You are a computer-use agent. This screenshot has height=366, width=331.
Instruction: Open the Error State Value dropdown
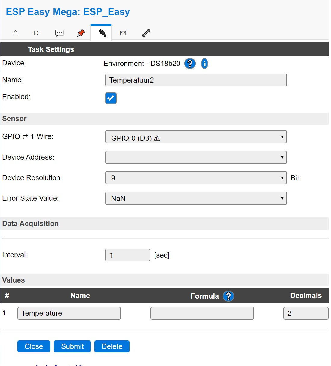tap(196, 198)
